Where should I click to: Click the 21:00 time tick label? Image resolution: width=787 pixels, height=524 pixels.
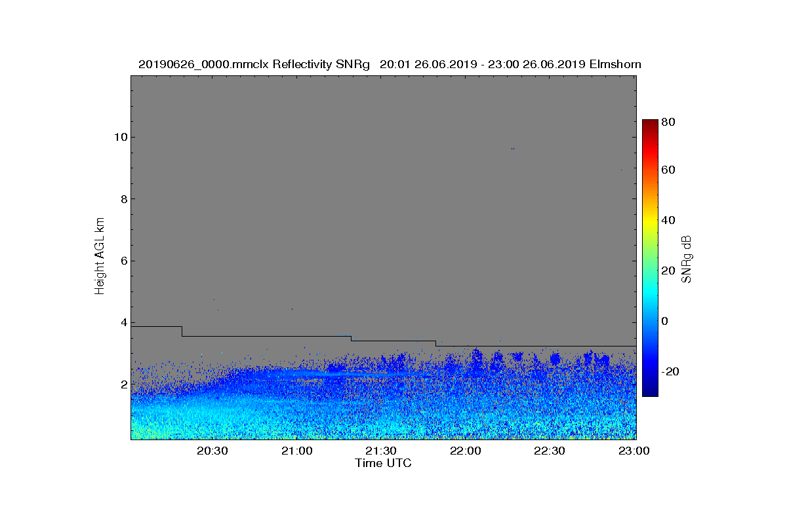click(296, 451)
